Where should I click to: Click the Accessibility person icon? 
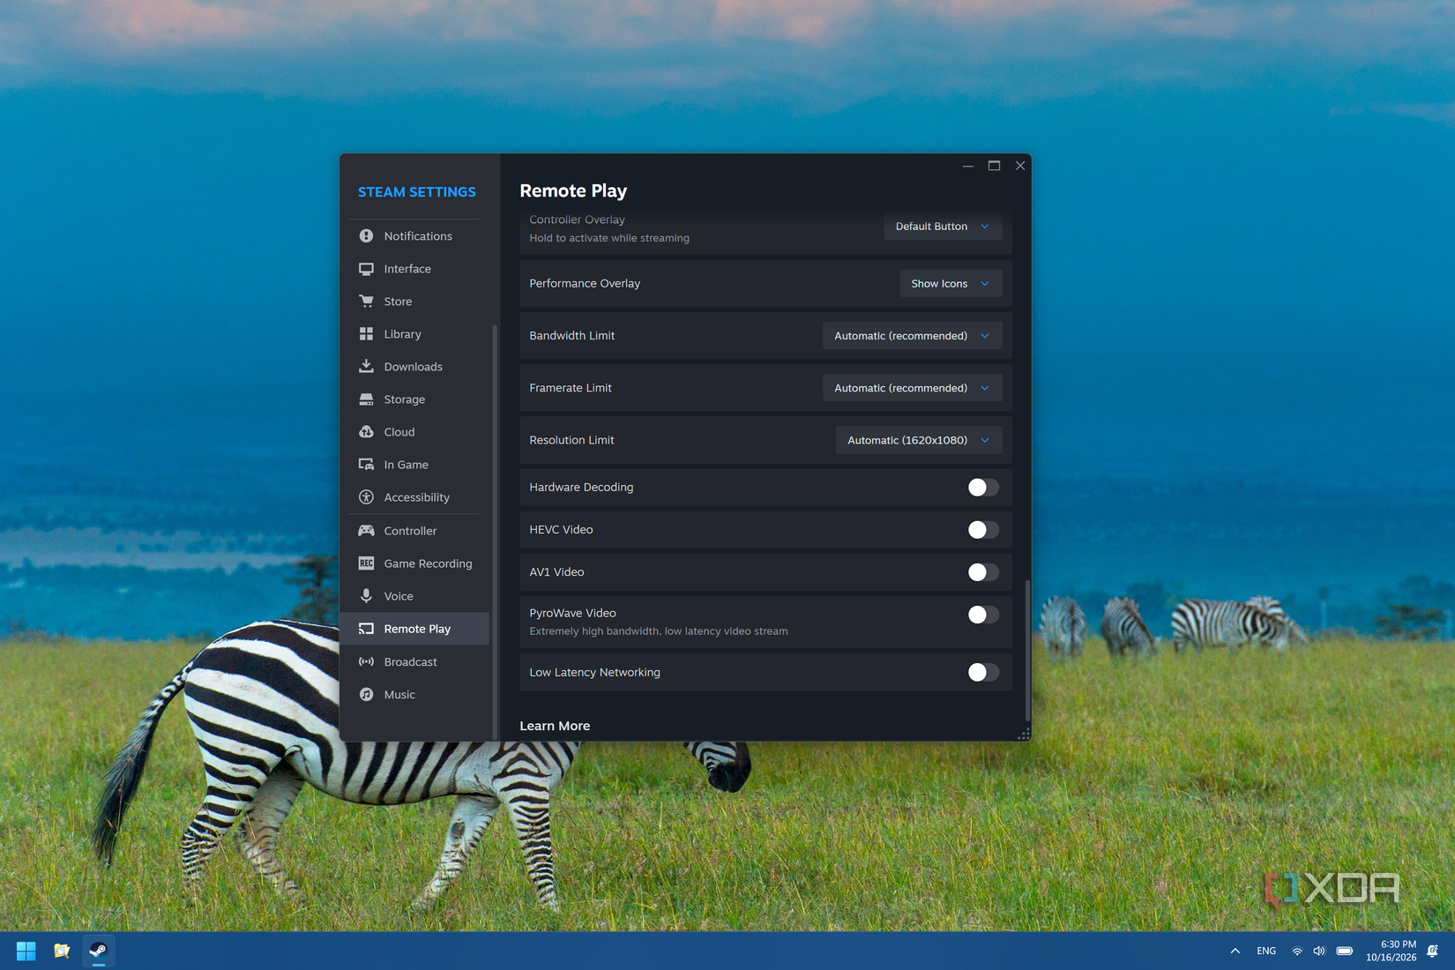click(366, 497)
